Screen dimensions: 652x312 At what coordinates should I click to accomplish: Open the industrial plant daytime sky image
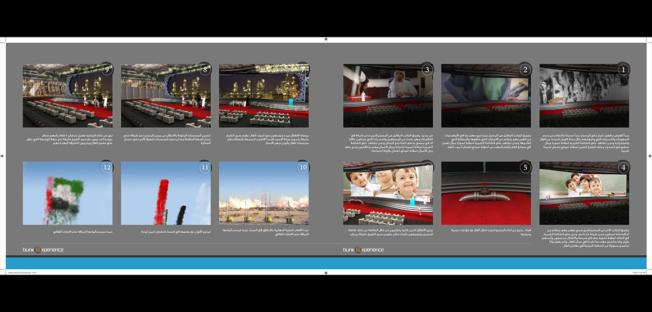coord(264,193)
